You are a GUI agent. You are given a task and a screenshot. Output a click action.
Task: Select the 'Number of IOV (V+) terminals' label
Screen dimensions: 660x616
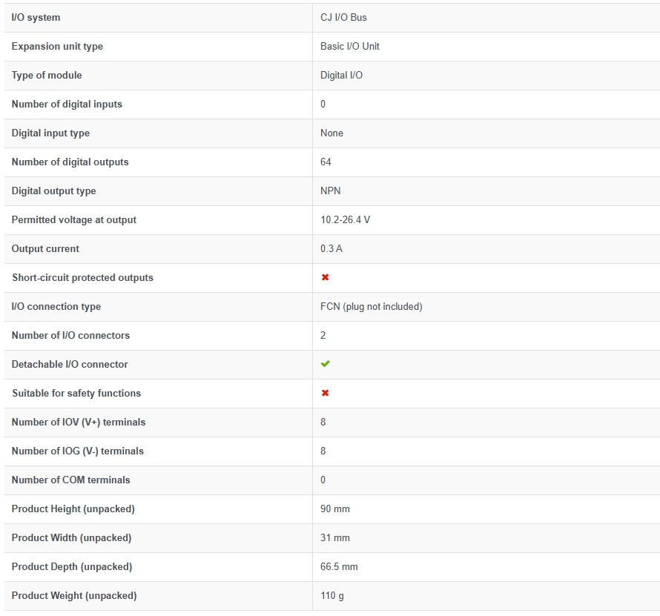(x=79, y=422)
